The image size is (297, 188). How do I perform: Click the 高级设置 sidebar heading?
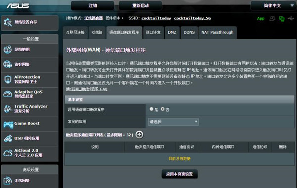[31, 170]
